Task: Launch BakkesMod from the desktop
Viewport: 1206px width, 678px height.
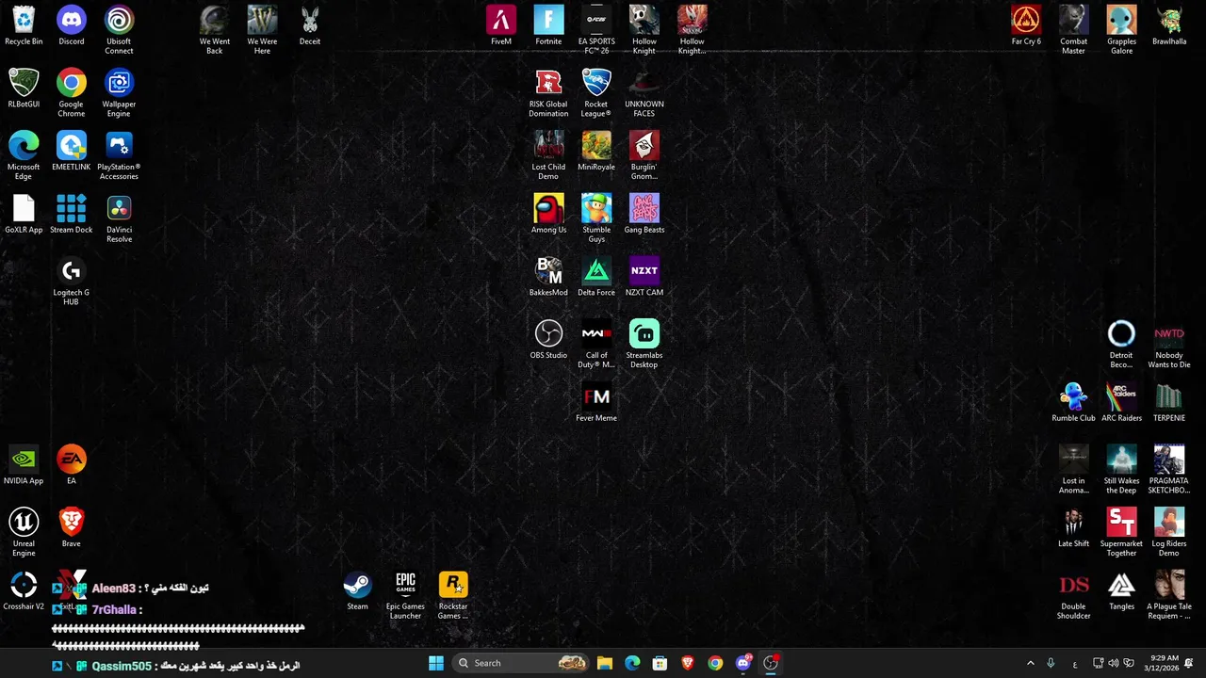Action: coord(548,278)
